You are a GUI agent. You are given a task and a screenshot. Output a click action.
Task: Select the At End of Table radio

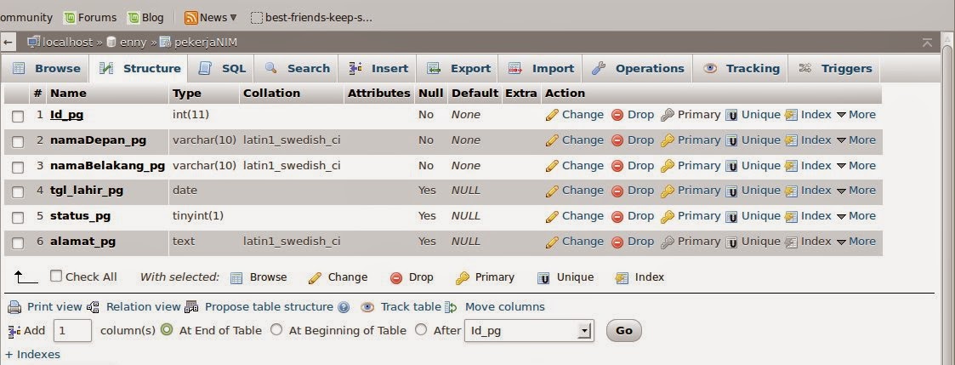coord(167,330)
